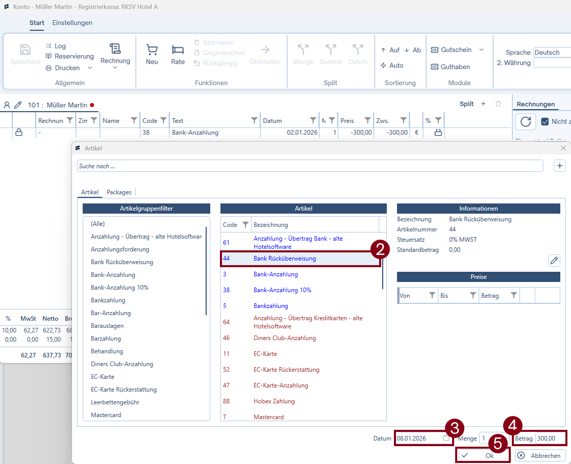This screenshot has height=464, width=571.
Task: Click the Rate bed icon
Action: point(178,50)
